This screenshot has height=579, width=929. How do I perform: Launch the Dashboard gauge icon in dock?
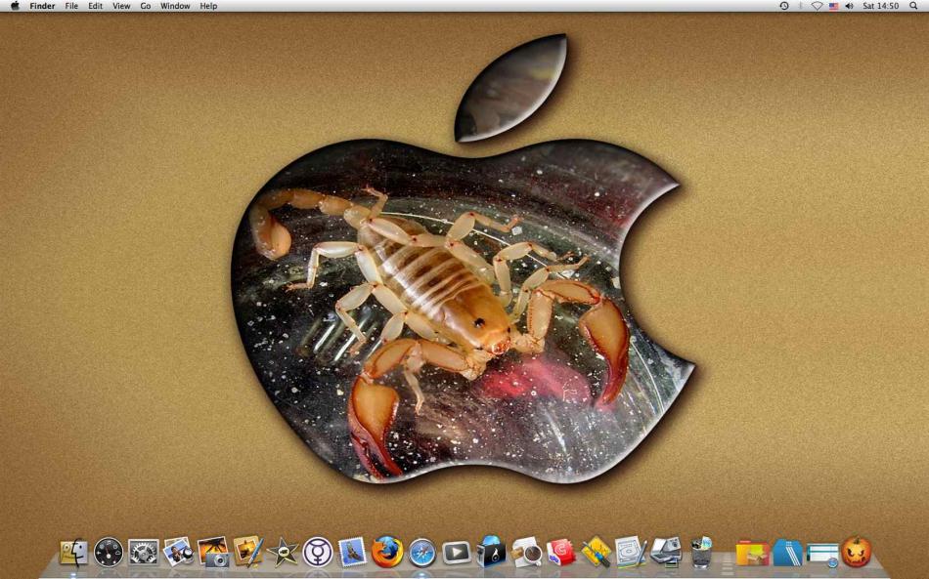109,553
